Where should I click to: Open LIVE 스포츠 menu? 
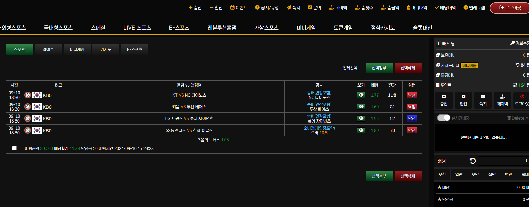pos(137,28)
